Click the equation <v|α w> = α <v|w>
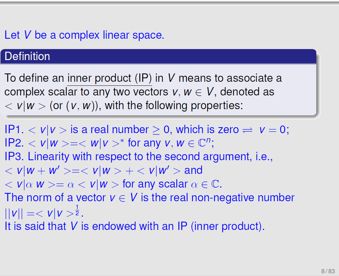Image resolution: width=339 pixels, height=276 pixels. [x=62, y=184]
